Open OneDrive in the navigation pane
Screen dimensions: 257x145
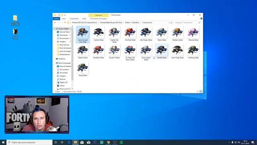[x=62, y=59]
